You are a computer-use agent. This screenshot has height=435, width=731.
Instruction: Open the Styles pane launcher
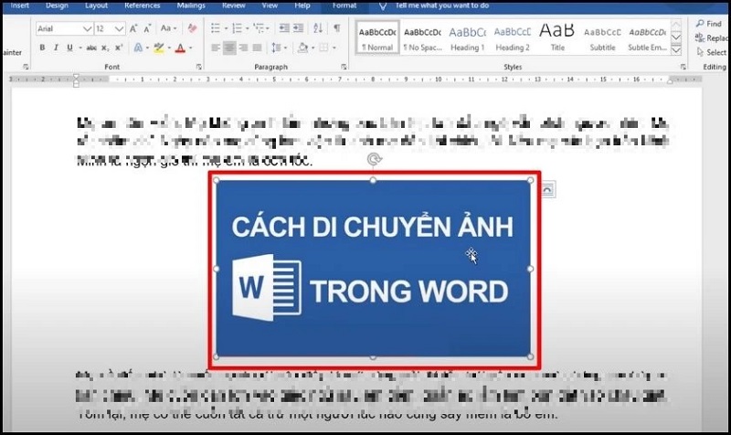click(x=683, y=67)
